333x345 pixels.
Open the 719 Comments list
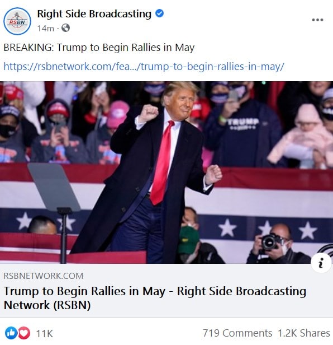[x=237, y=333]
